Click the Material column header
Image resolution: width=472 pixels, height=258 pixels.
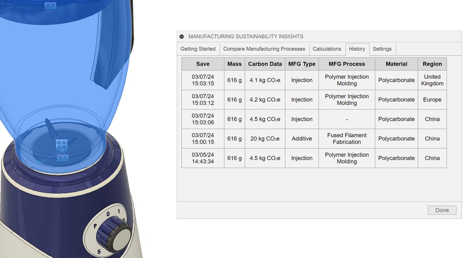pyautogui.click(x=396, y=64)
